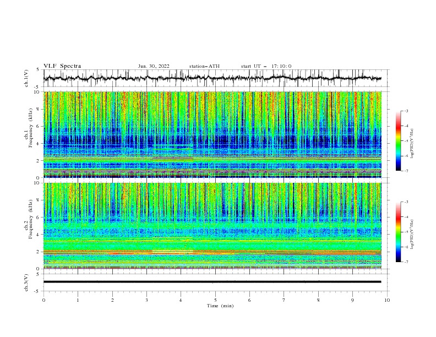436x337 pixels.
Task: Click the "-5" tick on ch.1 color bar
Action: pos(406,141)
